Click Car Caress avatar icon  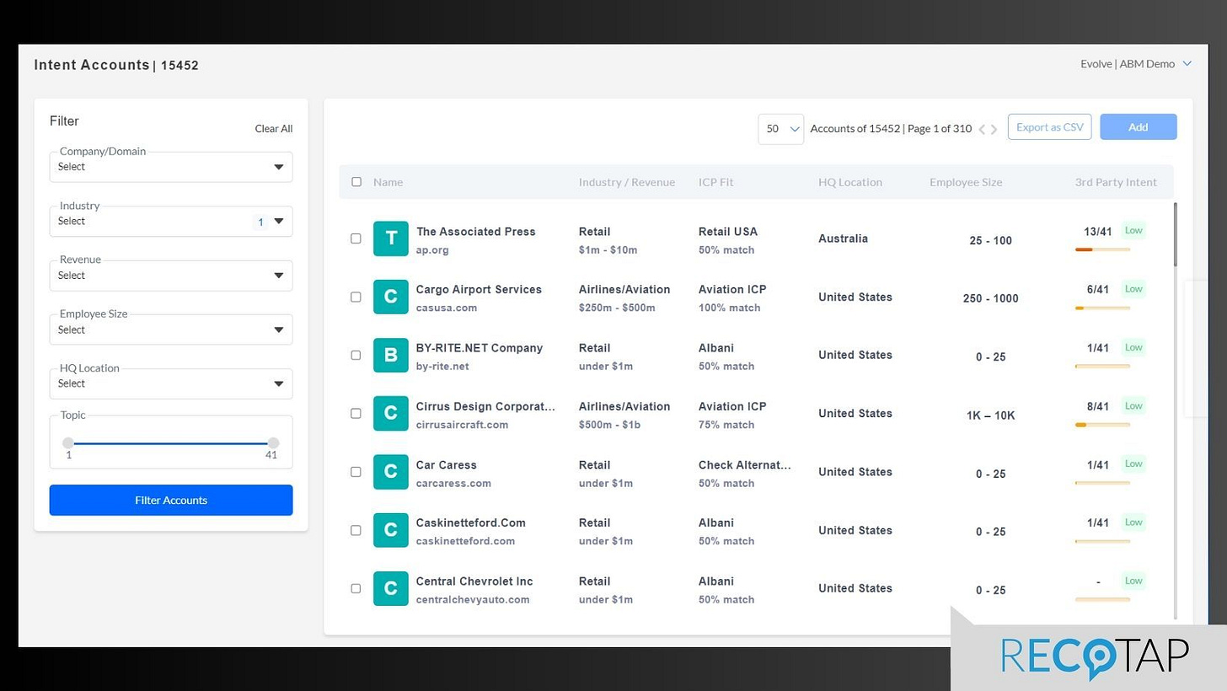tap(391, 472)
